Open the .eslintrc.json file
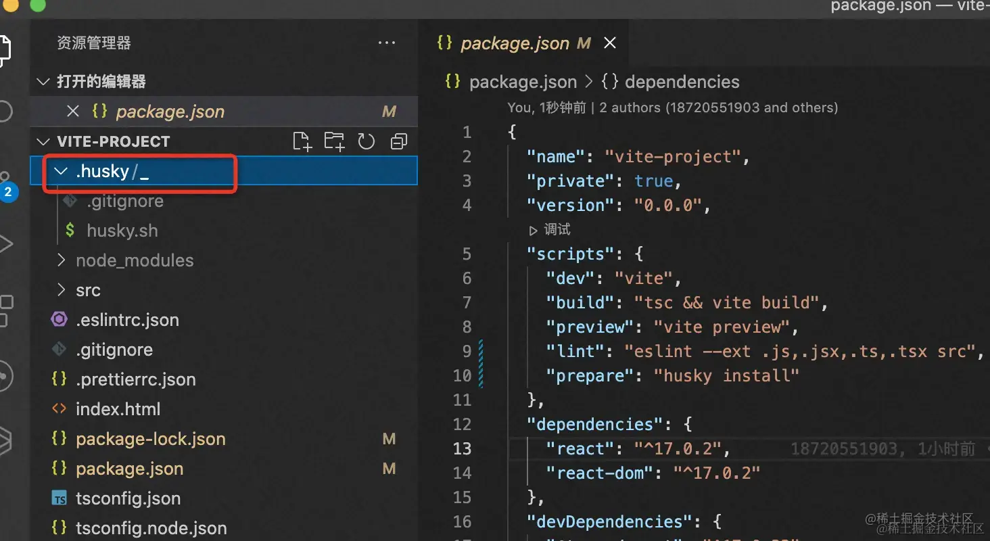Viewport: 990px width, 541px height. 127,320
